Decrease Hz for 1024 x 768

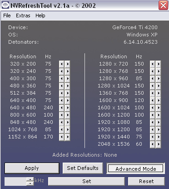[x=61, y=130]
